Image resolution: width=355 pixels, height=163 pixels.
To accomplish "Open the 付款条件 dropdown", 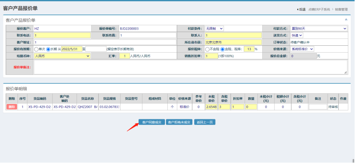I will pyautogui.click(x=214, y=29).
